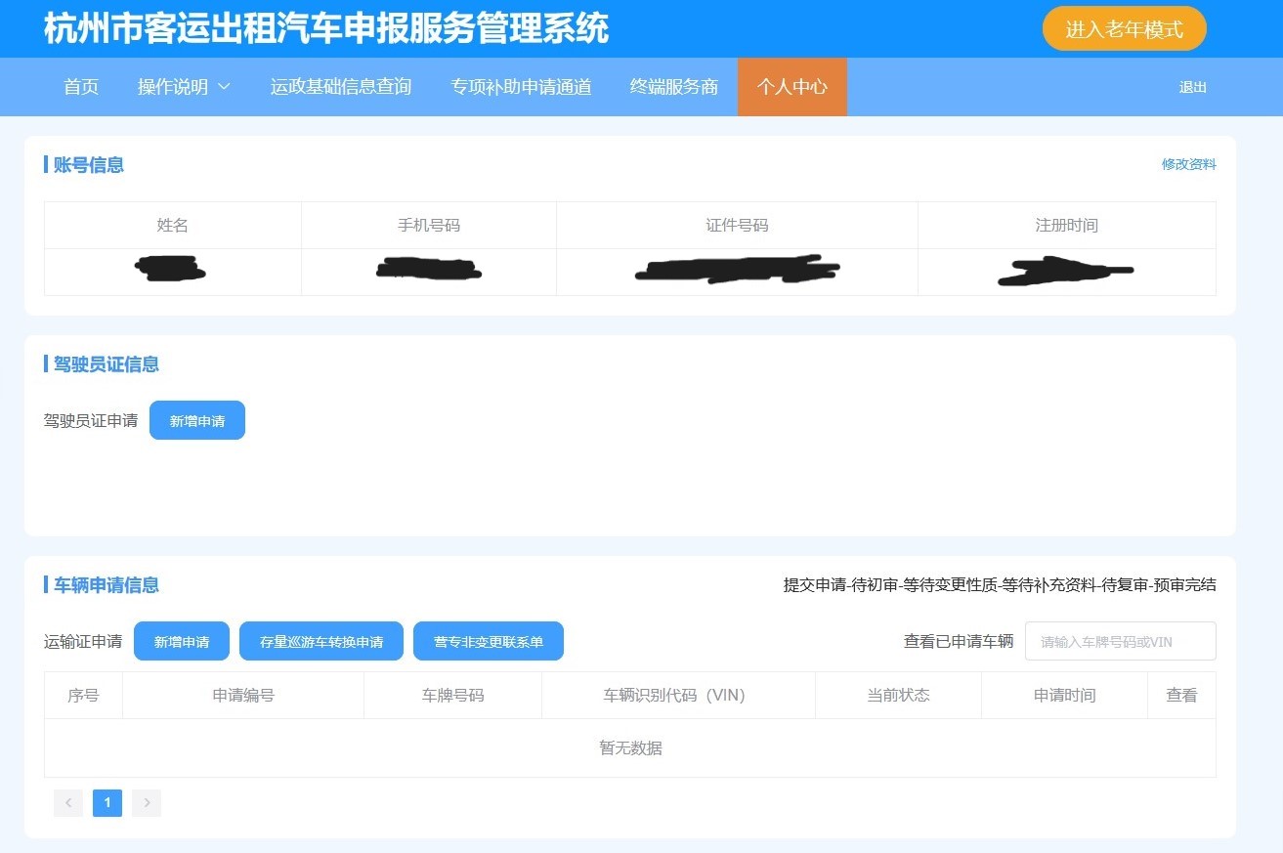Open the 修改资料 link
This screenshot has width=1283, height=853.
point(1188,164)
